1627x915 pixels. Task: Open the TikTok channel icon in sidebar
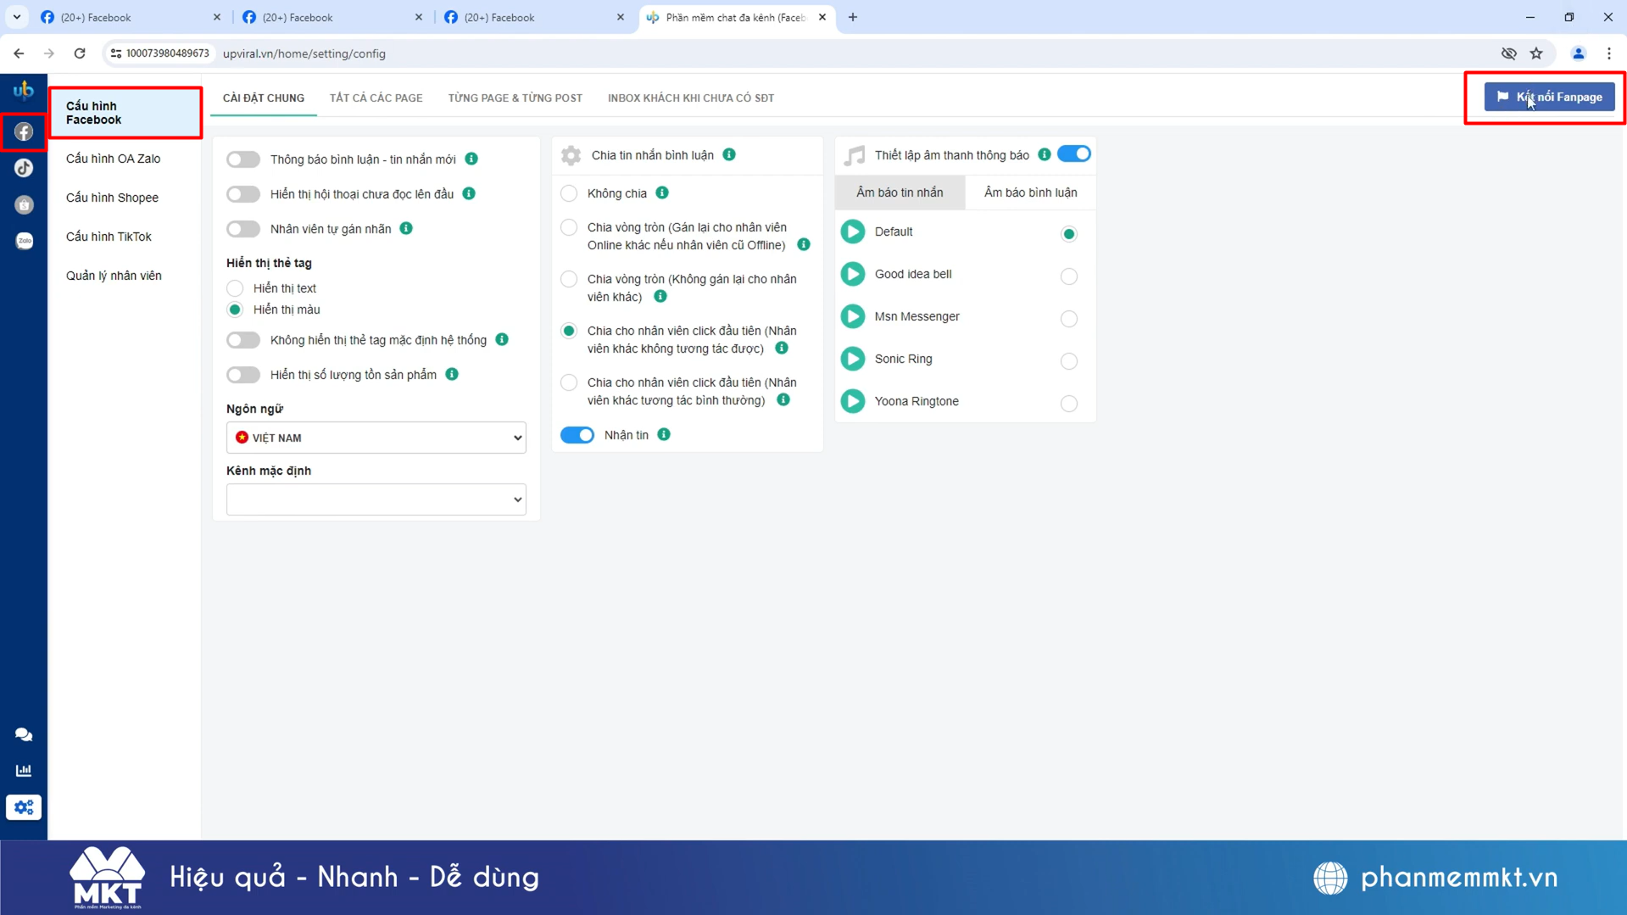tap(24, 169)
